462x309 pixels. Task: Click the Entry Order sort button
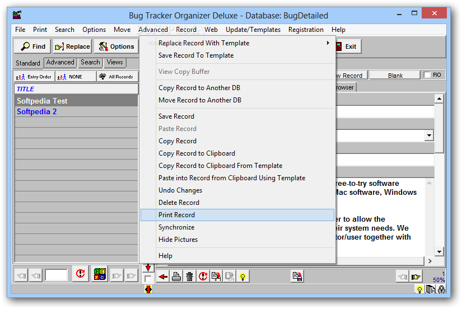(x=35, y=77)
